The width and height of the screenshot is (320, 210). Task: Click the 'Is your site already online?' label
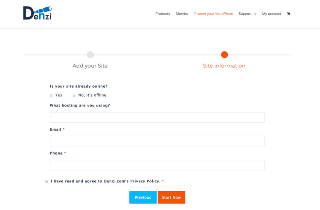coord(79,86)
